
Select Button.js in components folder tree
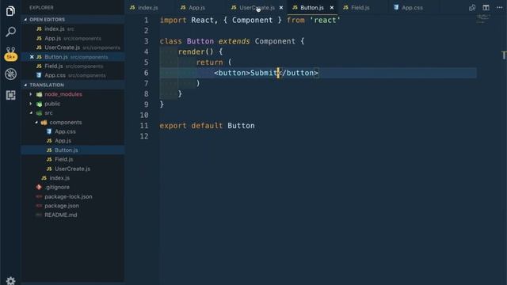[x=73, y=150]
